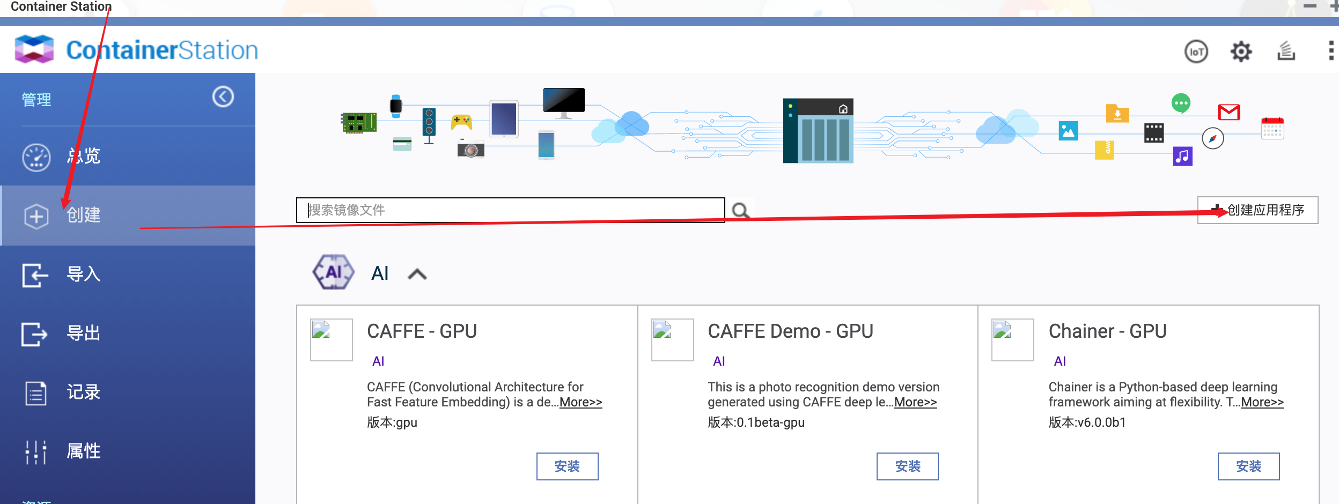This screenshot has height=504, width=1339.
Task: Select 导入 in sidebar menu
Action: coord(128,275)
